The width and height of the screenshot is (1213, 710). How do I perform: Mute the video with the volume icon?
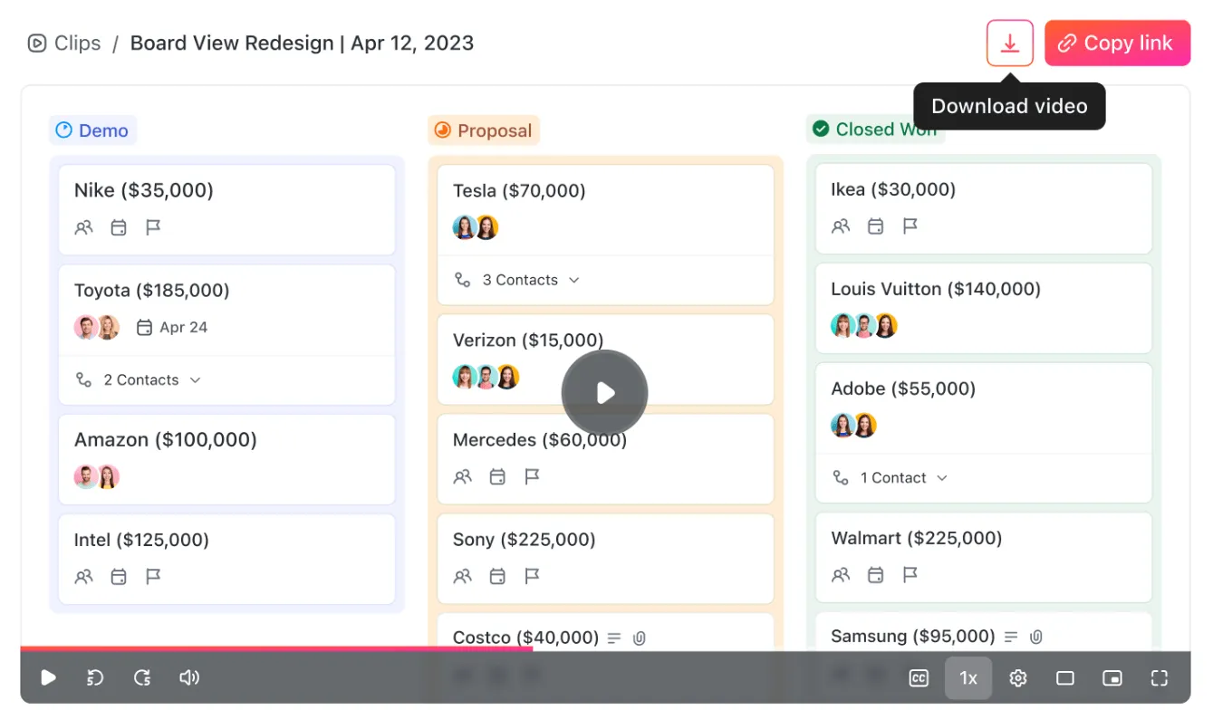[189, 677]
